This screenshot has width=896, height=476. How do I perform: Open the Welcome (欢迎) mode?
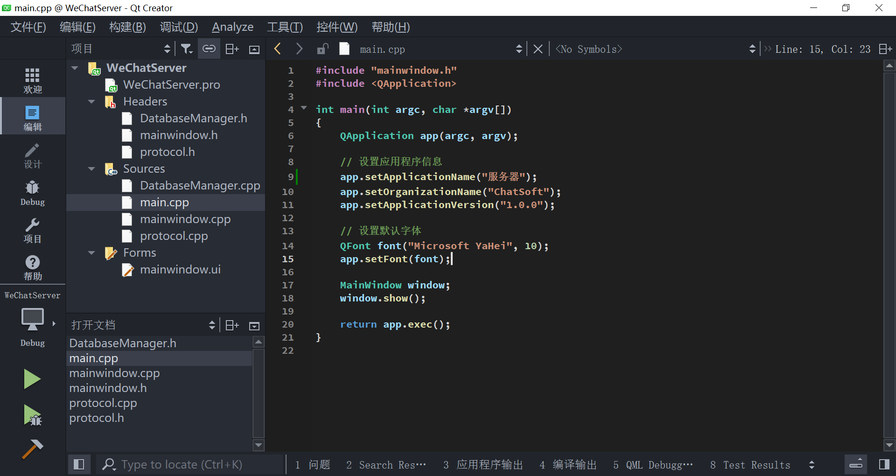(x=32, y=80)
